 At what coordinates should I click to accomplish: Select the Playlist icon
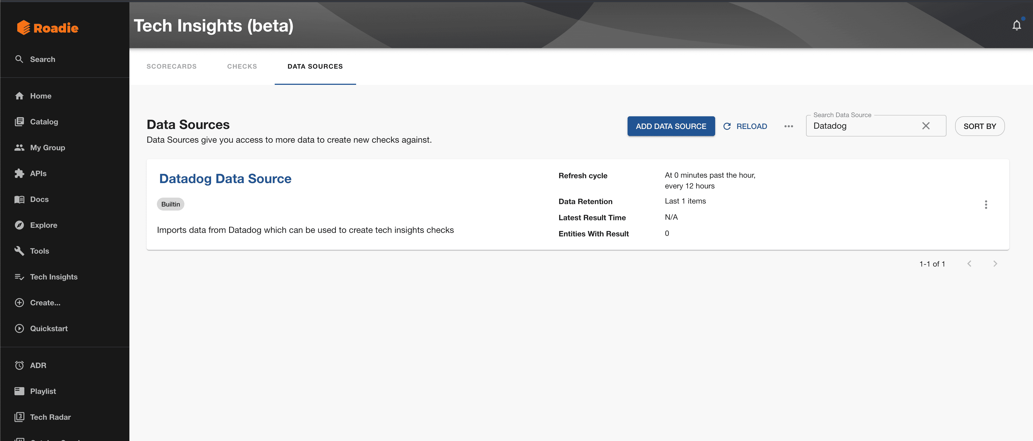(x=19, y=391)
